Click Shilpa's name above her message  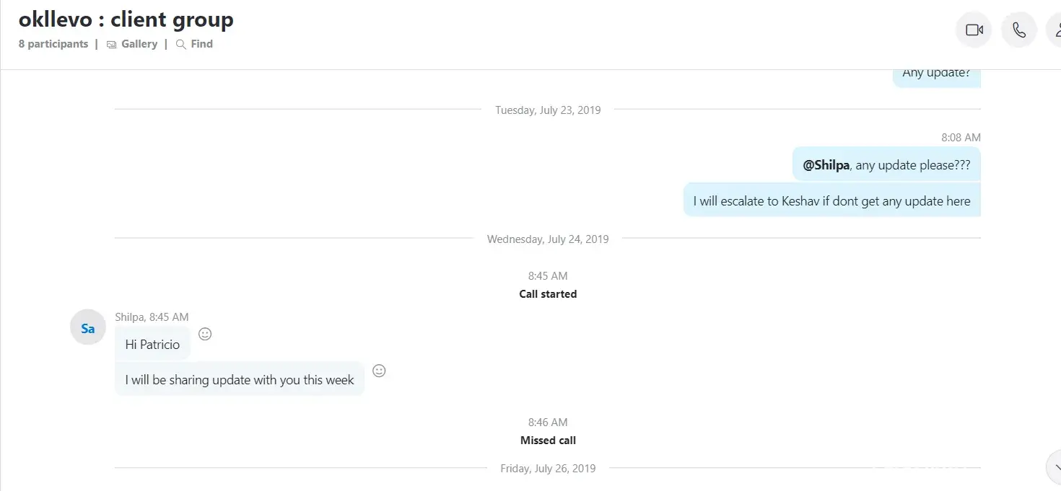(x=130, y=317)
